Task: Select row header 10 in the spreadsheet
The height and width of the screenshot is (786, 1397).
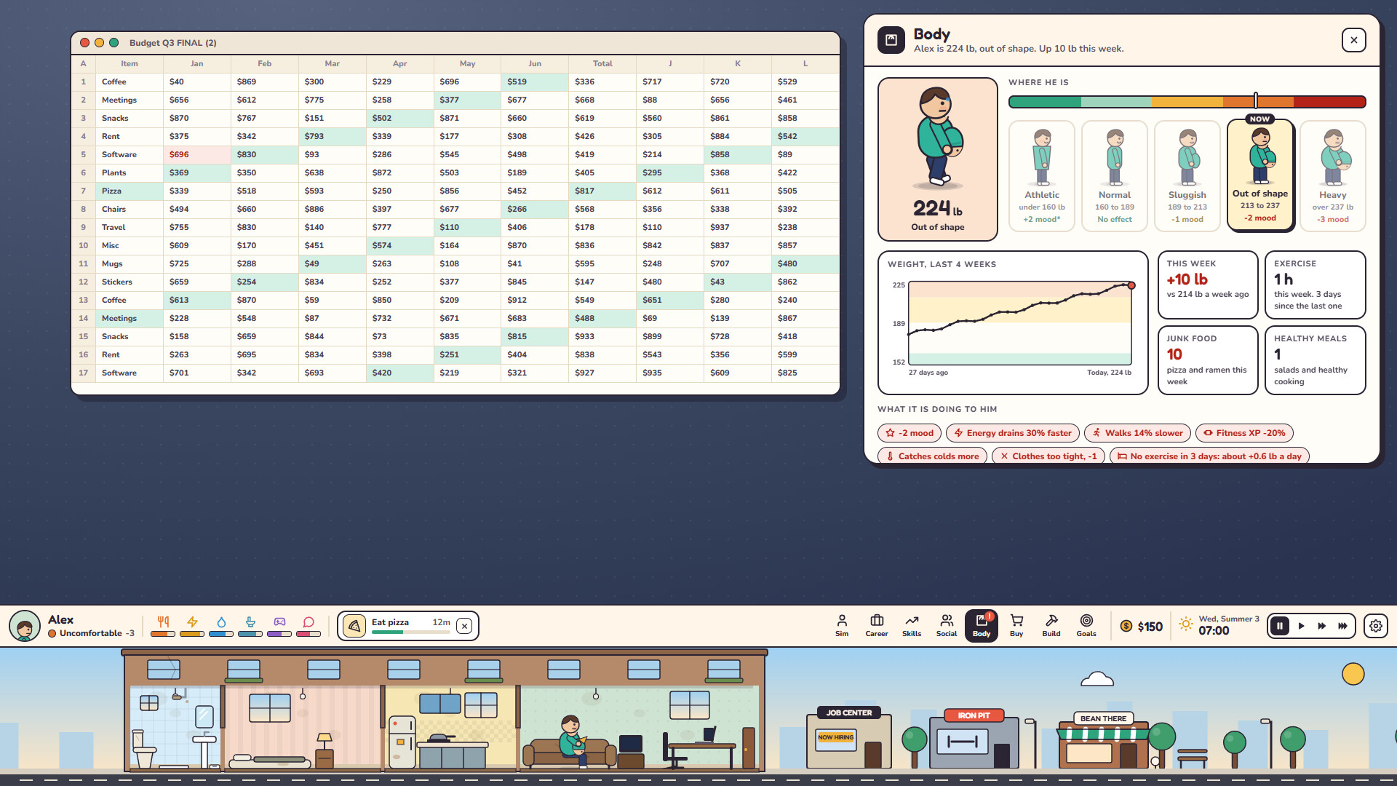Action: click(x=84, y=245)
